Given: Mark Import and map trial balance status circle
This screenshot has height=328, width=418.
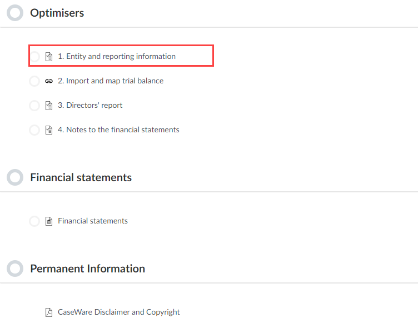Looking at the screenshot, I should pyautogui.click(x=34, y=81).
